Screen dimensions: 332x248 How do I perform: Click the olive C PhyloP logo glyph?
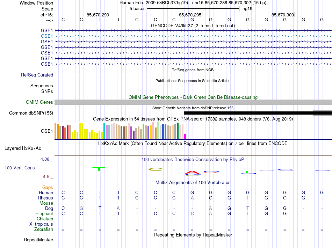(x=156, y=169)
